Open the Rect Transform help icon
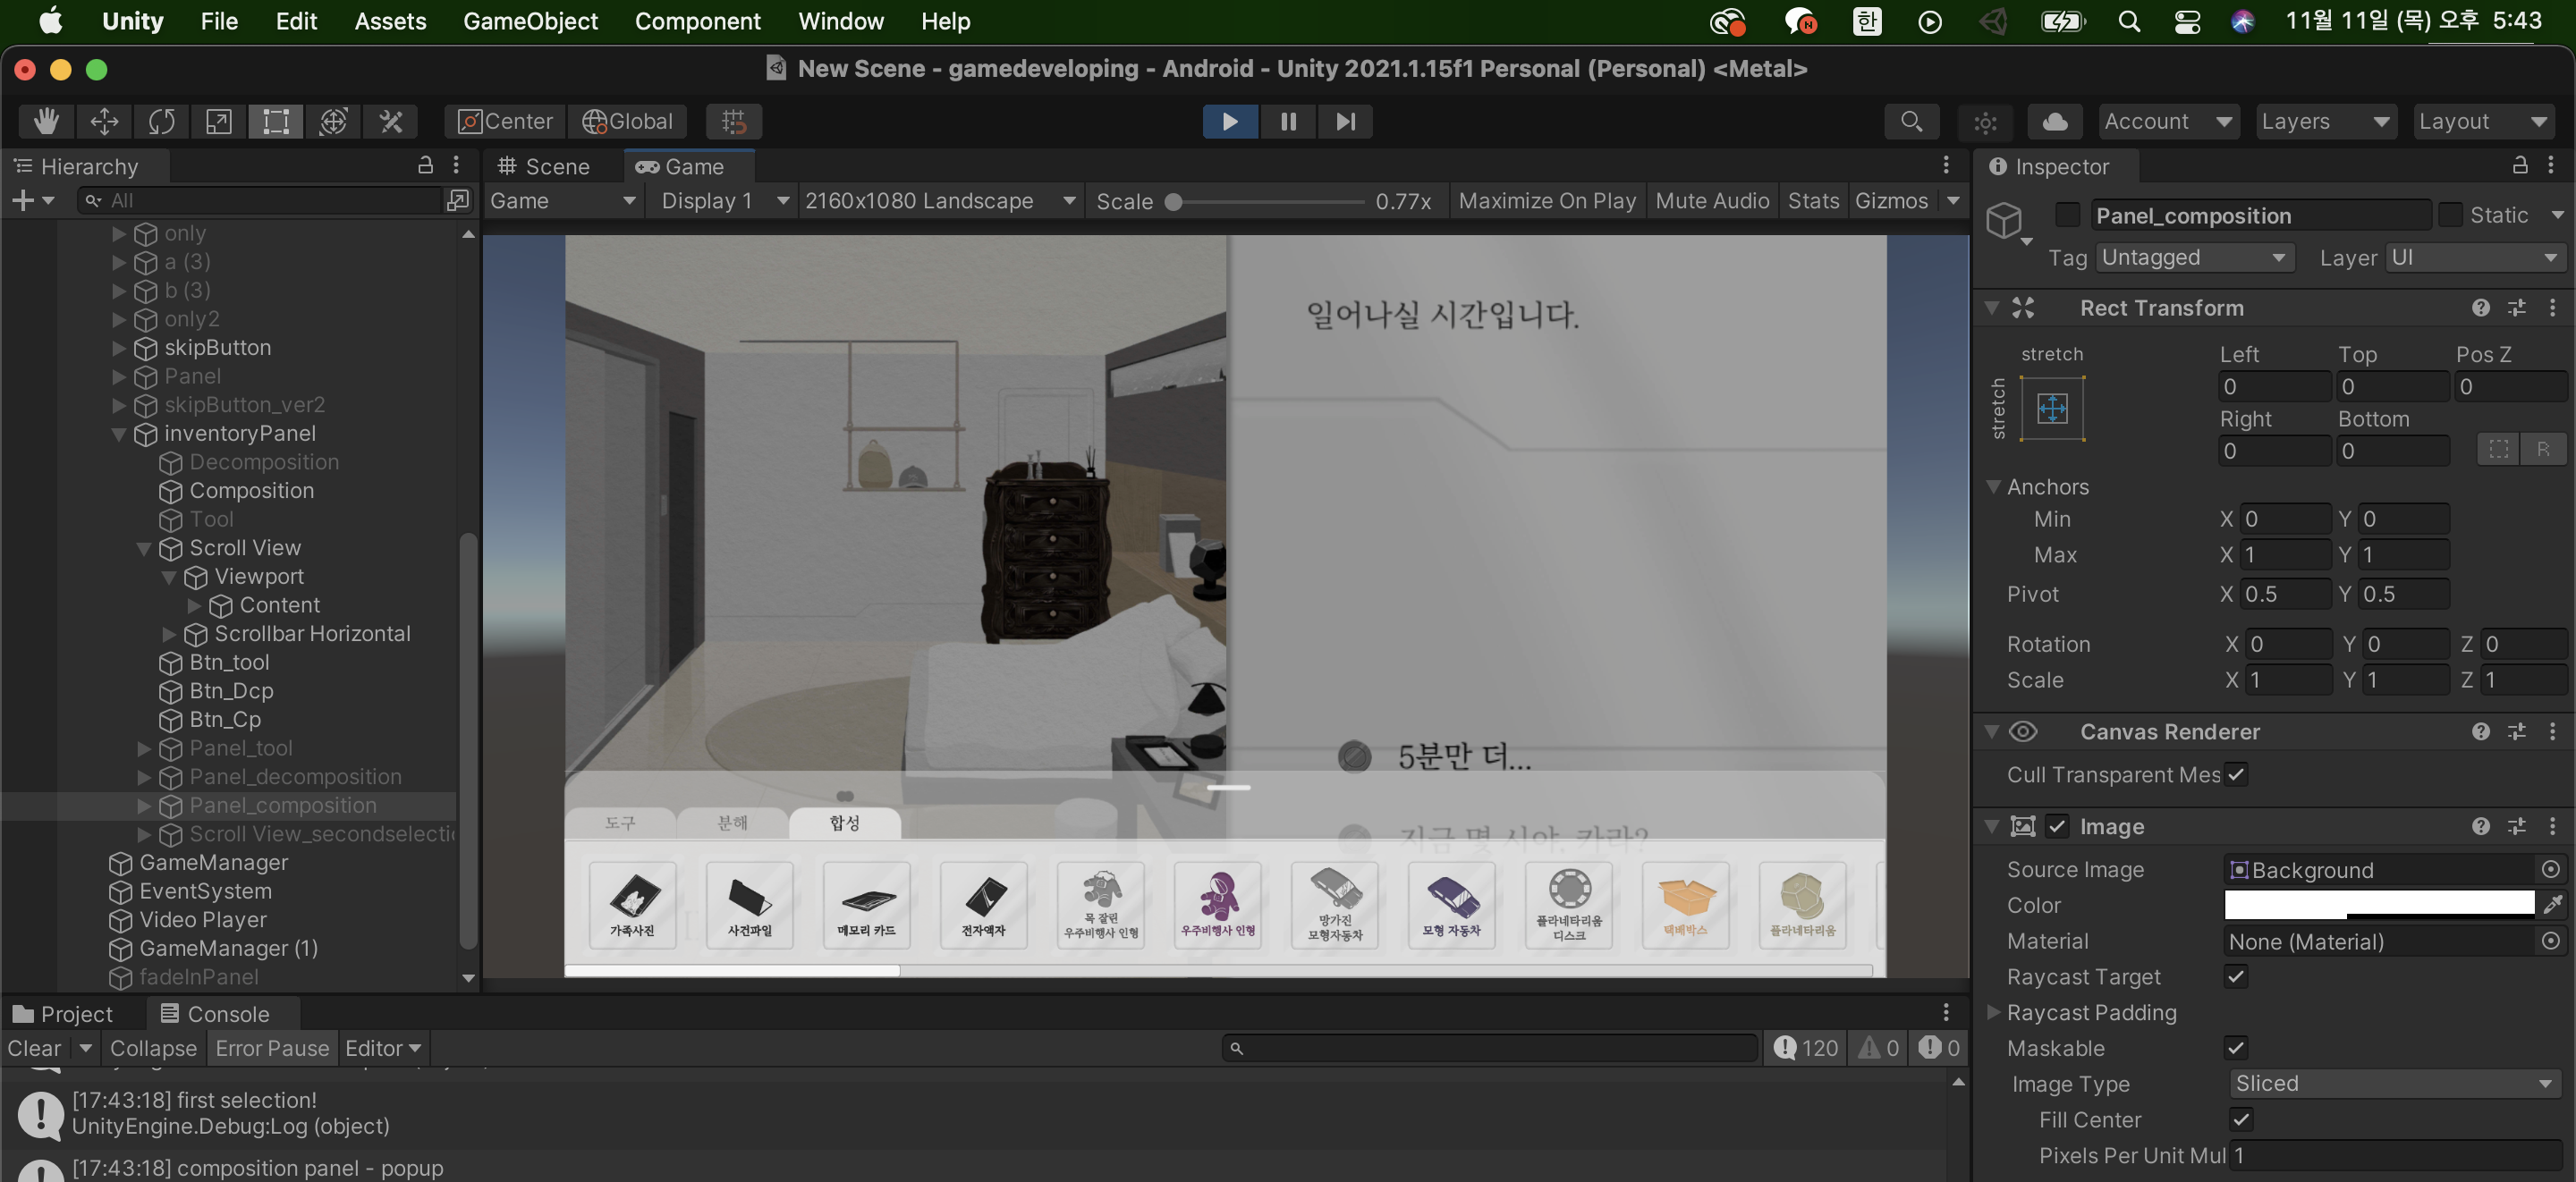 pos(2480,308)
